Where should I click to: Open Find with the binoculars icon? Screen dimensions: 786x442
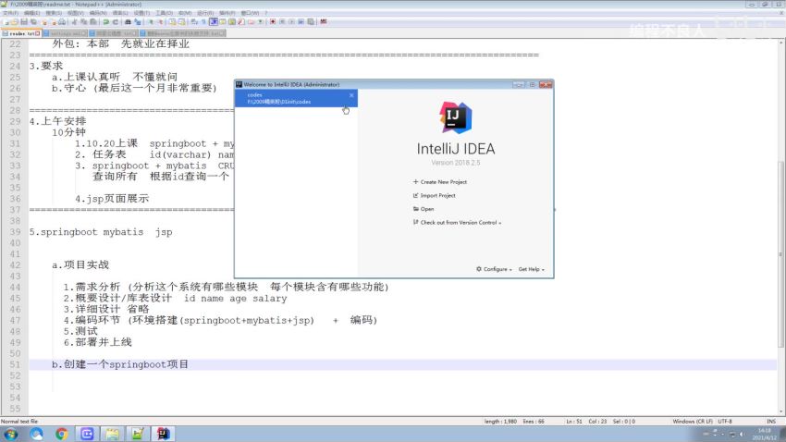pyautogui.click(x=128, y=22)
